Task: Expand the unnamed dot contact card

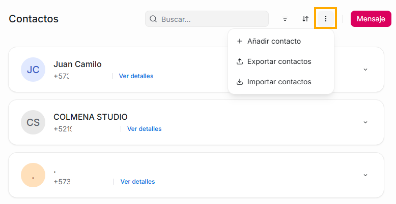Action: tap(365, 175)
